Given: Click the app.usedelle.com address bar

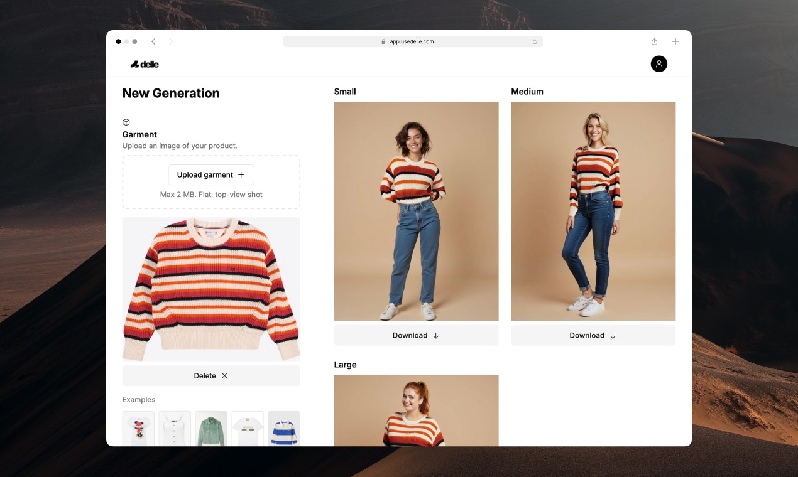Looking at the screenshot, I should pos(412,41).
